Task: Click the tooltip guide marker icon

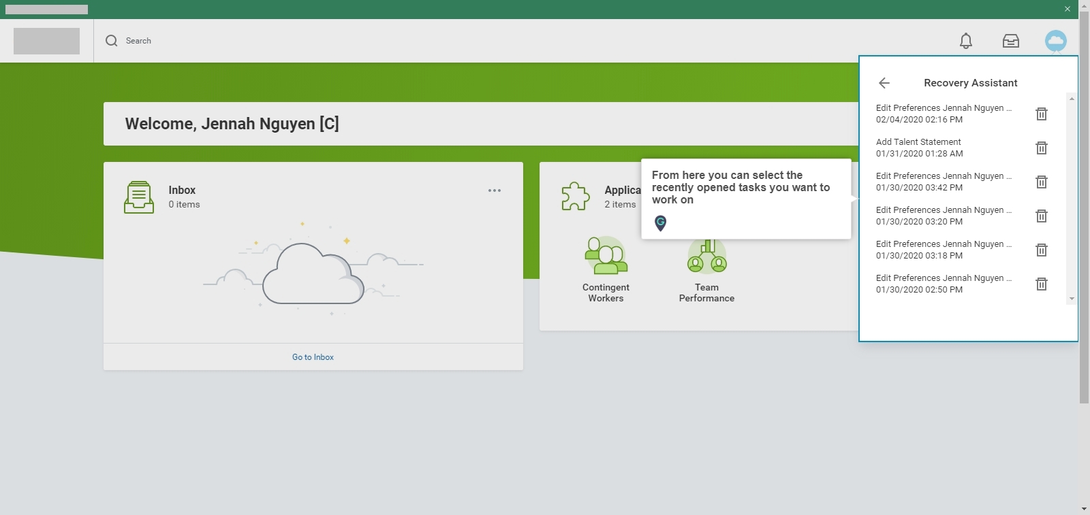Action: [x=660, y=223]
